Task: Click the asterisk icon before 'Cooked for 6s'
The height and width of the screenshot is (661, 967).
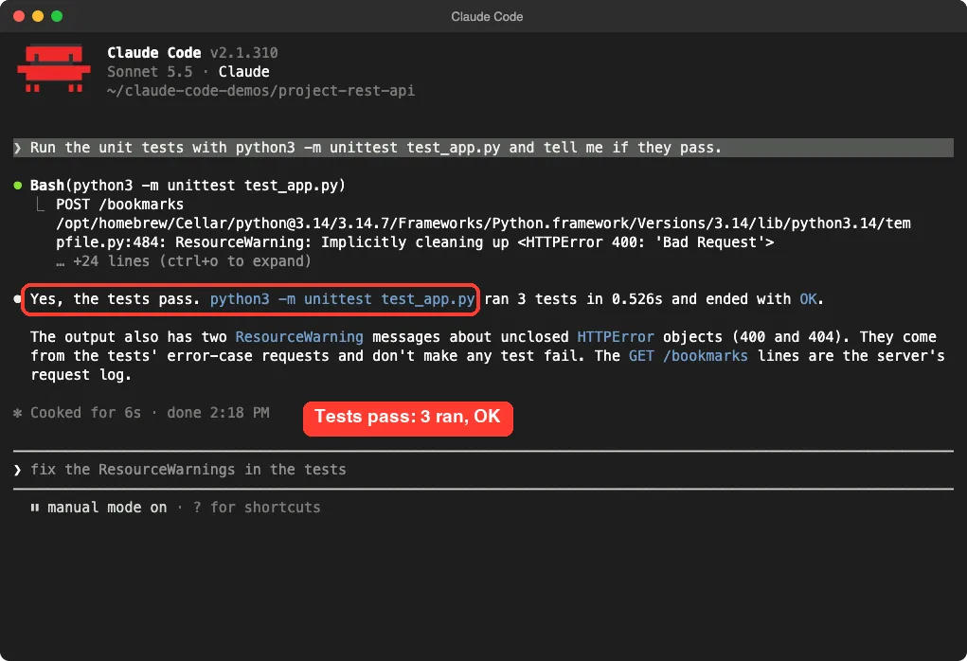Action: [18, 413]
